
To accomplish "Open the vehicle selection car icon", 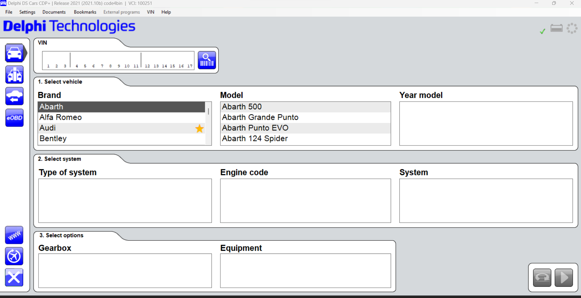I will [14, 53].
